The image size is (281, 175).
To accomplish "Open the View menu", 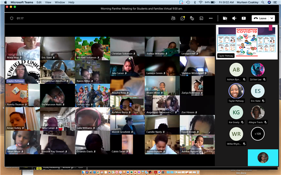I will coord(48,2).
